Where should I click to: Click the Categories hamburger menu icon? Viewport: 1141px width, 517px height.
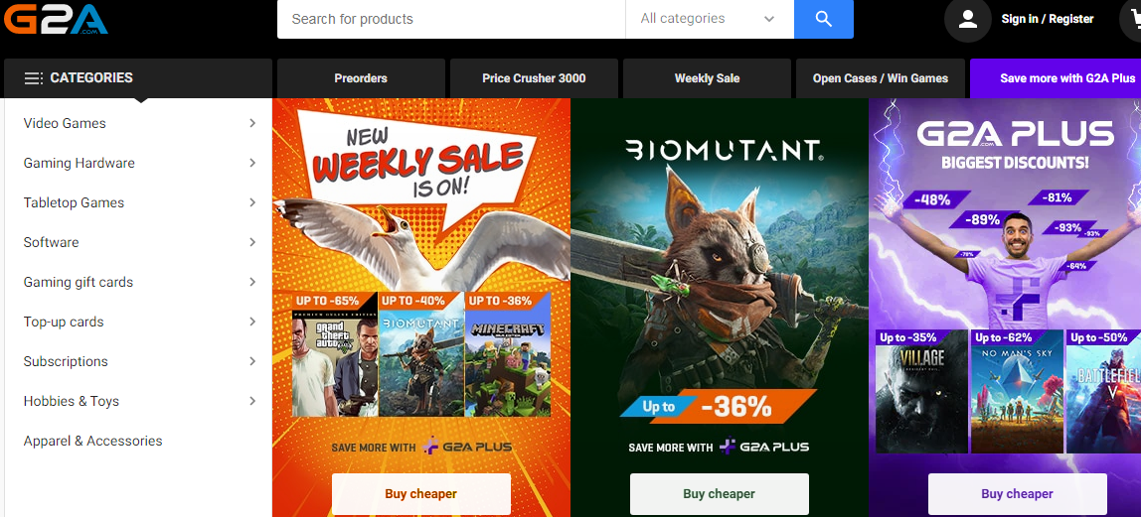tap(34, 77)
